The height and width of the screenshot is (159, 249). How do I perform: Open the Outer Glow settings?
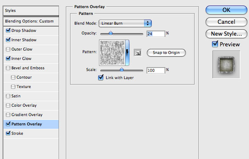tap(22, 49)
